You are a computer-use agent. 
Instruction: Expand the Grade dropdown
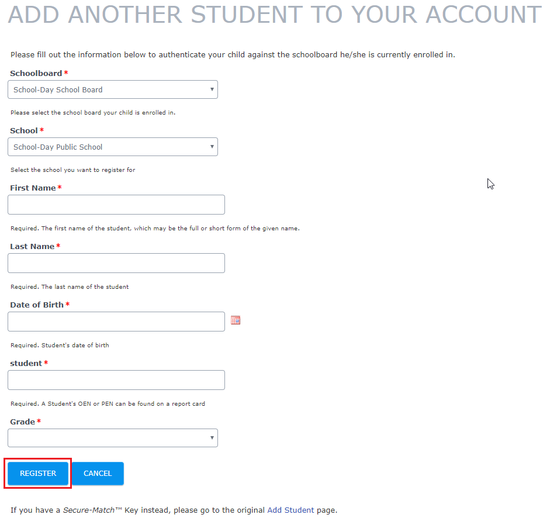112,438
